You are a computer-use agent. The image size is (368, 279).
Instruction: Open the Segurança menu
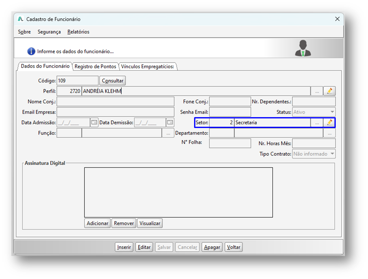point(49,32)
